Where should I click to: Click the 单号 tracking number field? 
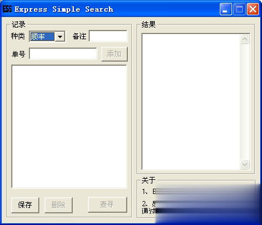coord(63,53)
